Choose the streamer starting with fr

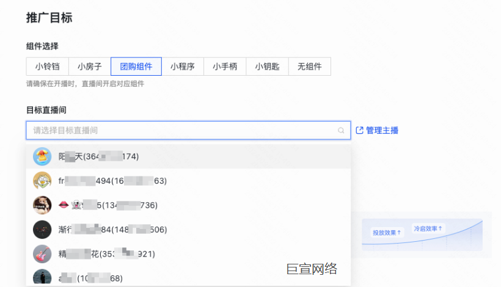pyautogui.click(x=188, y=181)
